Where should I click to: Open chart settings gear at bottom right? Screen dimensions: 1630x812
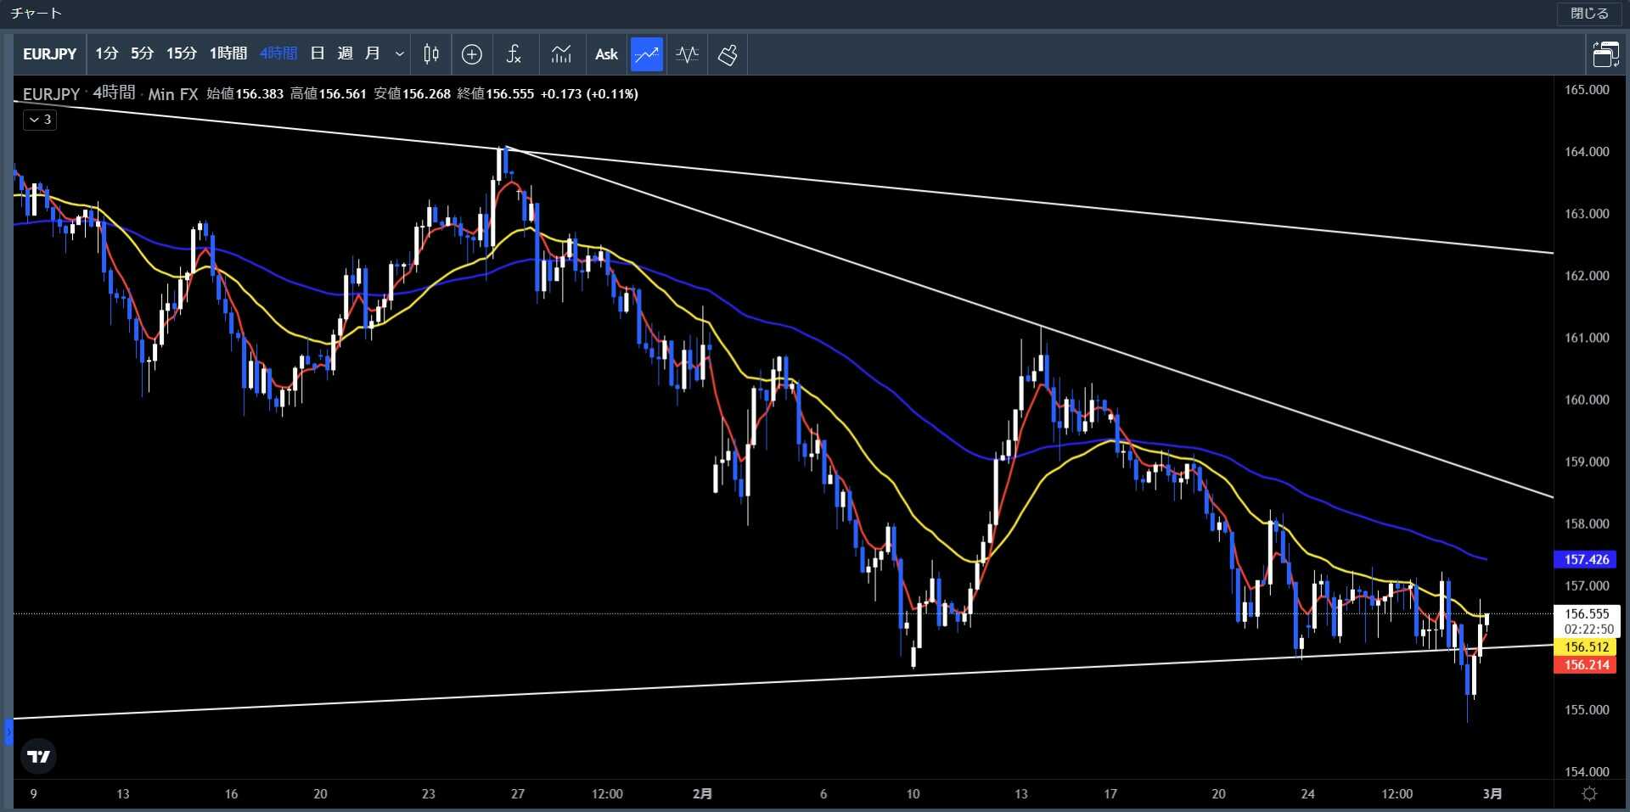click(1590, 794)
